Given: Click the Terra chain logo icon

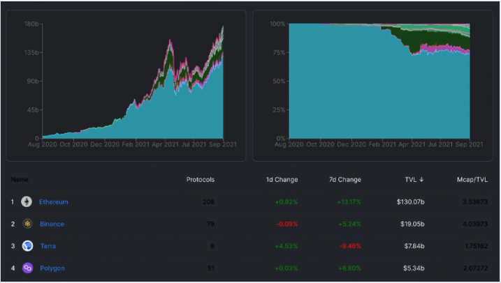Looking at the screenshot, I should click(27, 246).
